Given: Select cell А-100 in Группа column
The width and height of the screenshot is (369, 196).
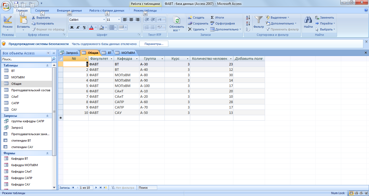Looking at the screenshot, I should tap(152, 86).
